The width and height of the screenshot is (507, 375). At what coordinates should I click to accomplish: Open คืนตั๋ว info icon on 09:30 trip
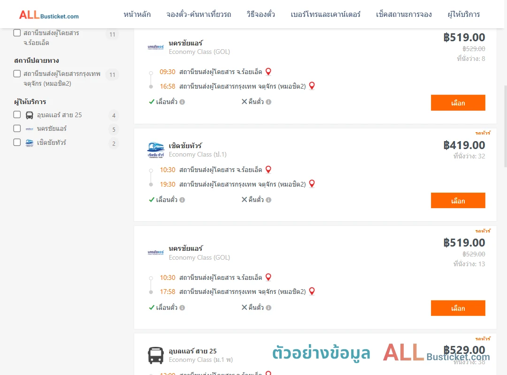click(x=269, y=102)
